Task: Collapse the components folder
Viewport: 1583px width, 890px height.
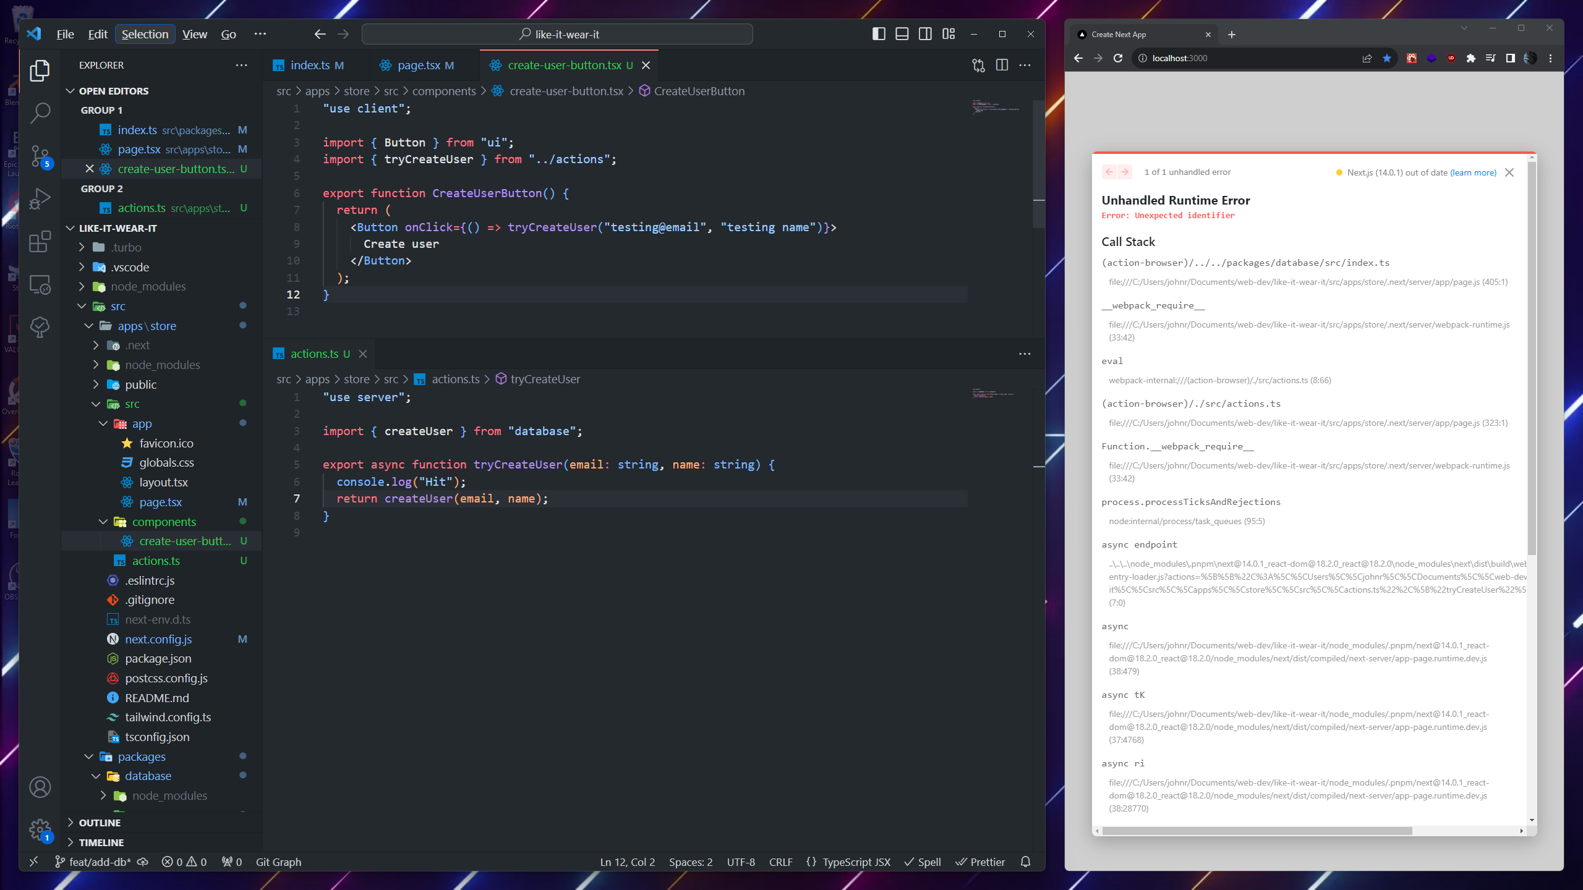Action: tap(164, 522)
